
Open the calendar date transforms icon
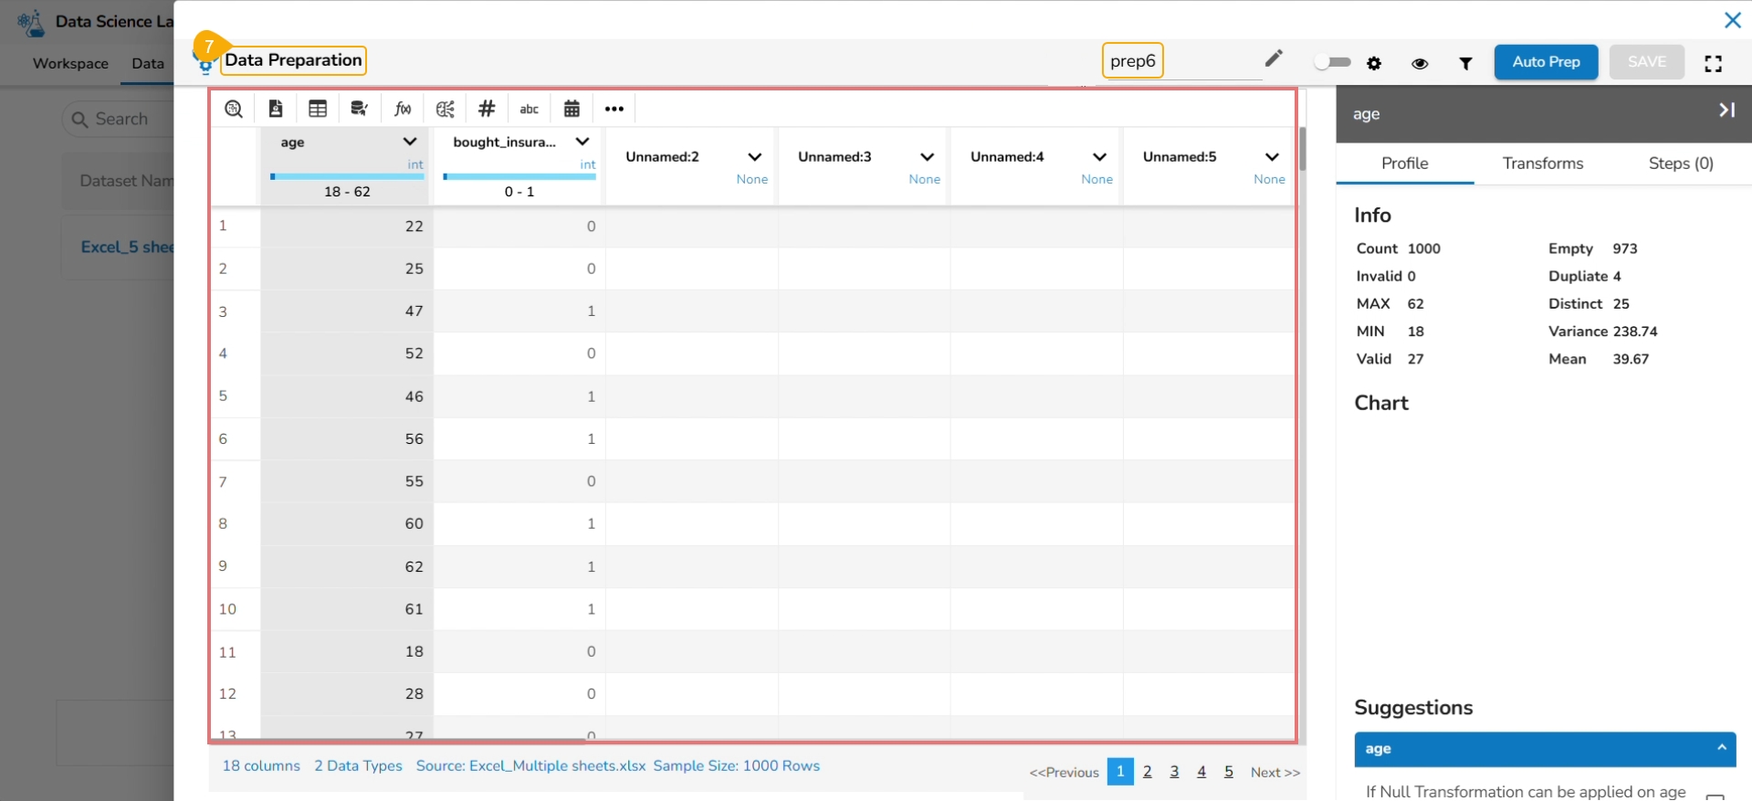click(572, 109)
